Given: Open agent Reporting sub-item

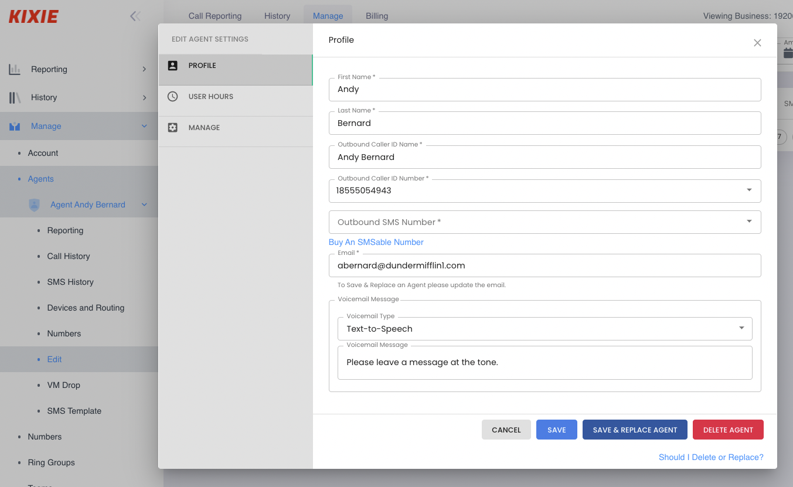Looking at the screenshot, I should (65, 230).
